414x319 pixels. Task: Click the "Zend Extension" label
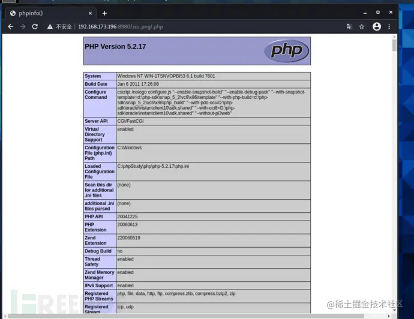click(x=95, y=240)
